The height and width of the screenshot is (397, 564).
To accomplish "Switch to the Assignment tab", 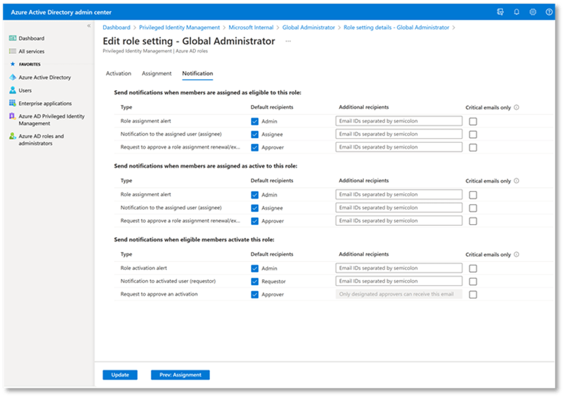I will coord(156,74).
